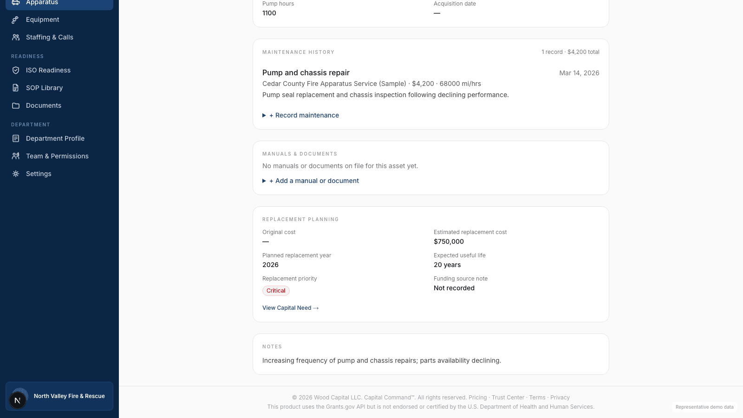The width and height of the screenshot is (743, 418).
Task: Click the ISO Readiness shield icon
Action: (16, 70)
